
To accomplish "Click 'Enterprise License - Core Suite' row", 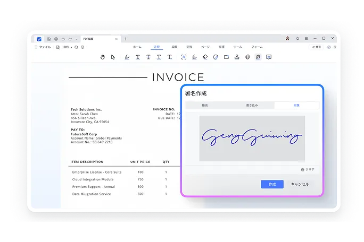I will 97,172.
